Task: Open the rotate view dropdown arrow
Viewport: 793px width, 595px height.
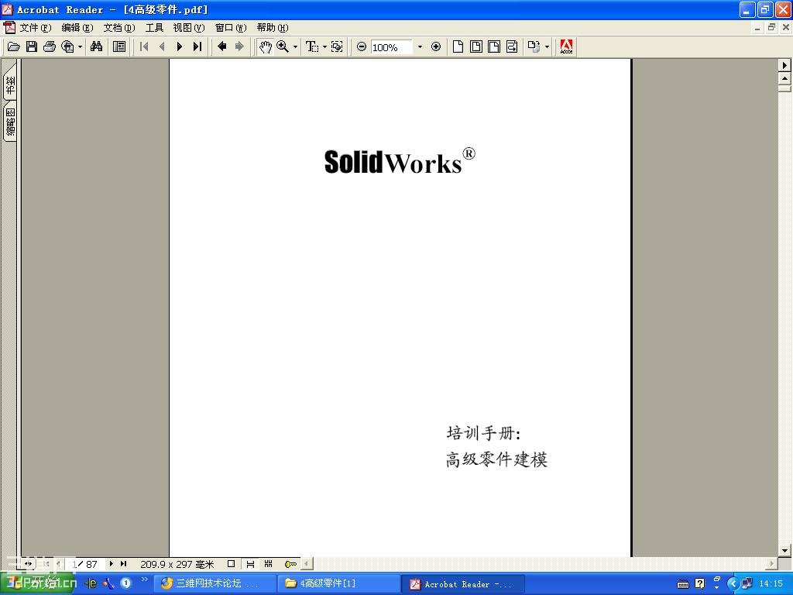Action: 547,47
